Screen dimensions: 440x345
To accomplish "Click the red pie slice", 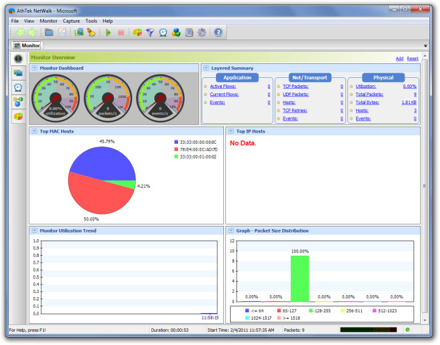I will pos(98,196).
